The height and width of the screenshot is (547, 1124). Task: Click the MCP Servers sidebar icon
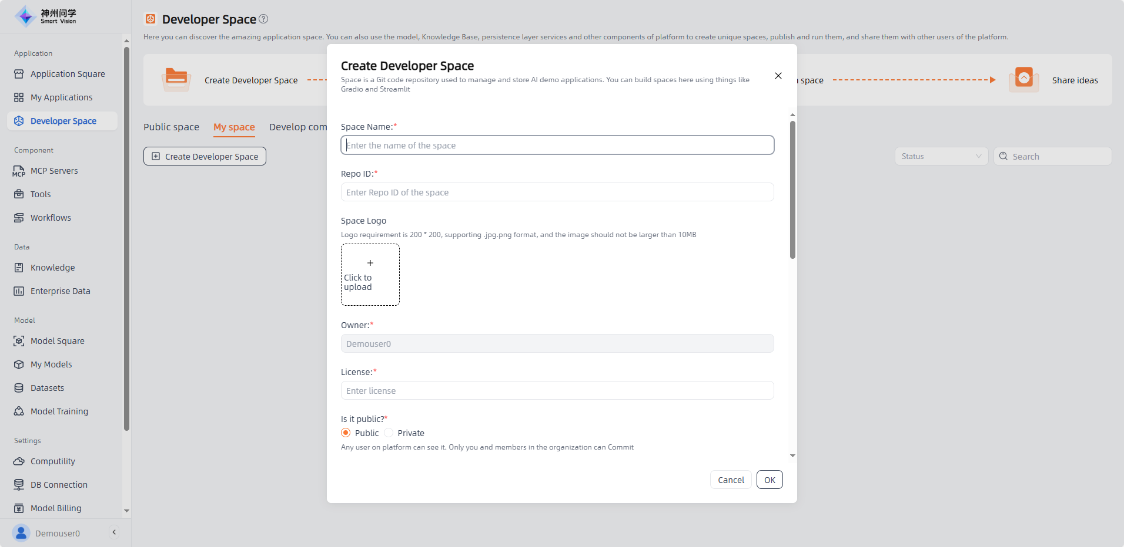coord(19,171)
